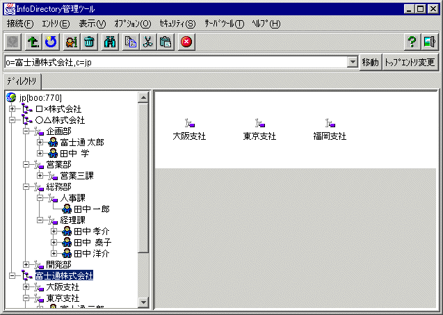Open the エントリ(E) menu
Screen dimensions: 443x315
[x=56, y=24]
